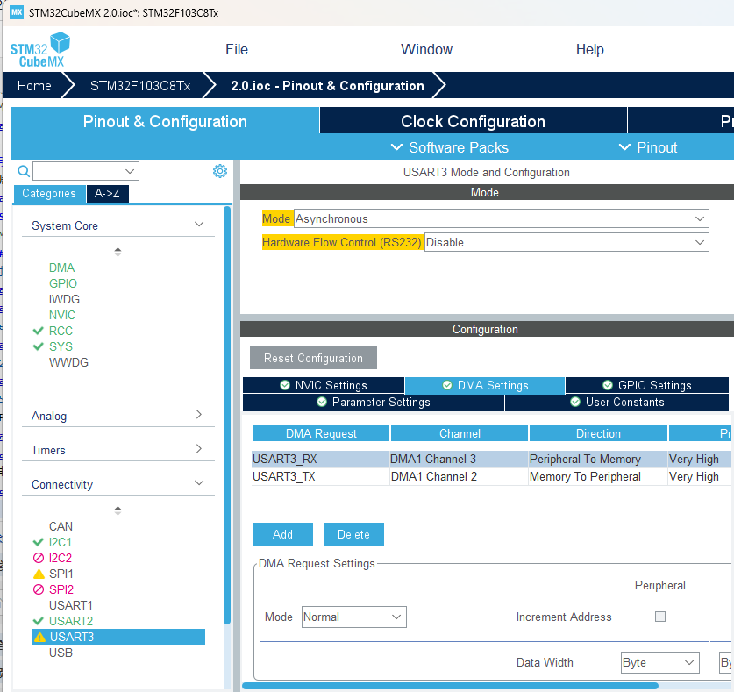The image size is (734, 692).
Task: Click the STM32F103C8Tx breadcrumb
Action: [x=140, y=86]
